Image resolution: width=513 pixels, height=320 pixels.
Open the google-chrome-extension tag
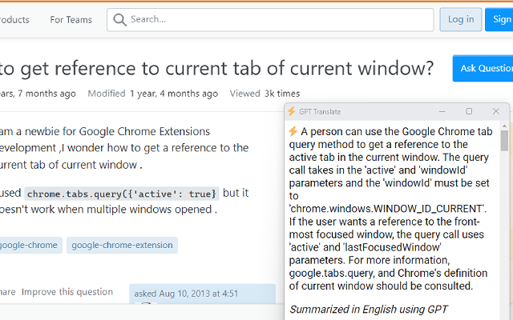(122, 246)
